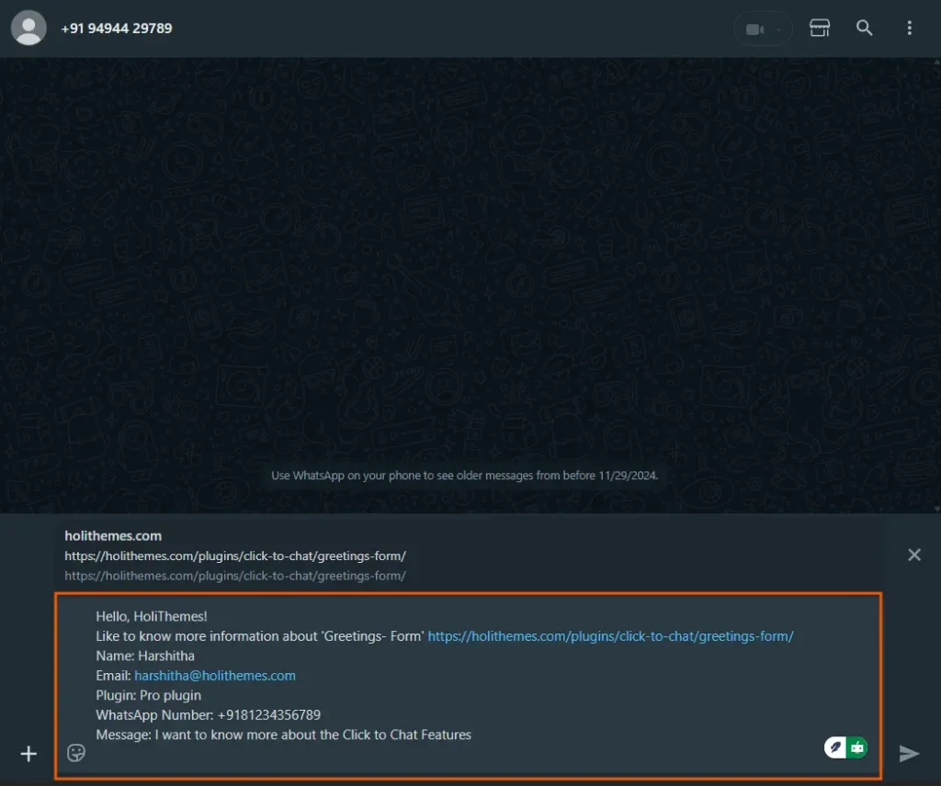
Task: Click the 'Name: Harshitha' line
Action: (145, 656)
